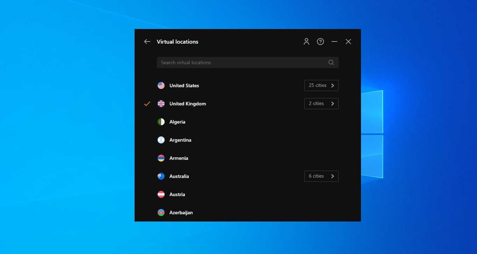Close the Virtual locations window
This screenshot has width=477, height=254.
pyautogui.click(x=348, y=41)
